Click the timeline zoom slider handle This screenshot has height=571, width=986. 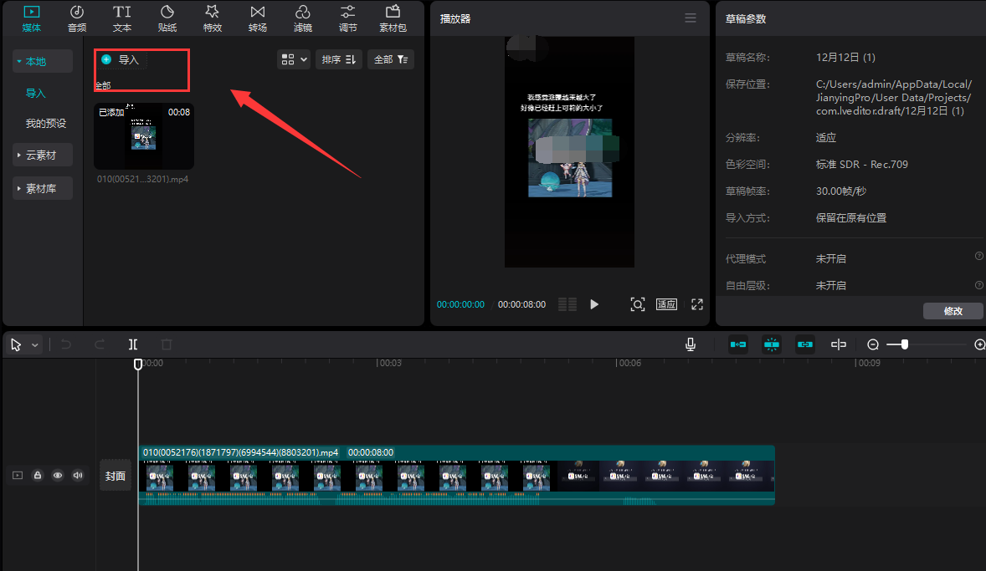[x=905, y=344]
